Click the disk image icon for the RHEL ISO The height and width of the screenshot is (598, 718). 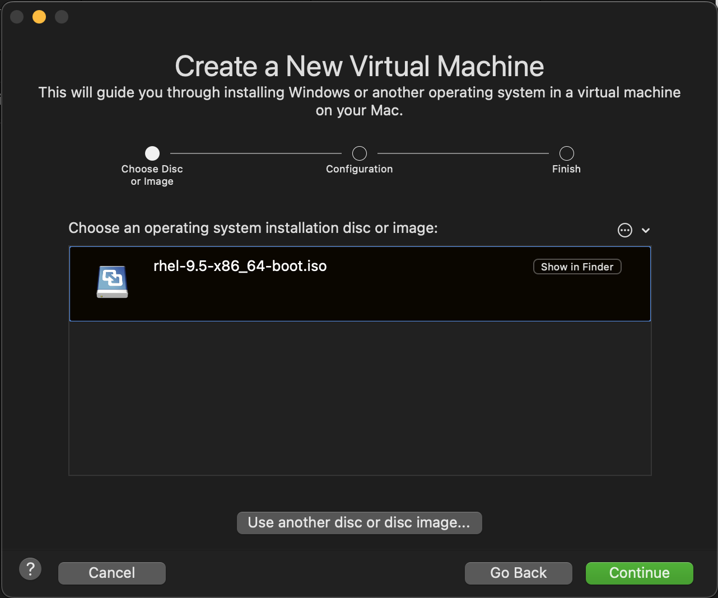112,282
